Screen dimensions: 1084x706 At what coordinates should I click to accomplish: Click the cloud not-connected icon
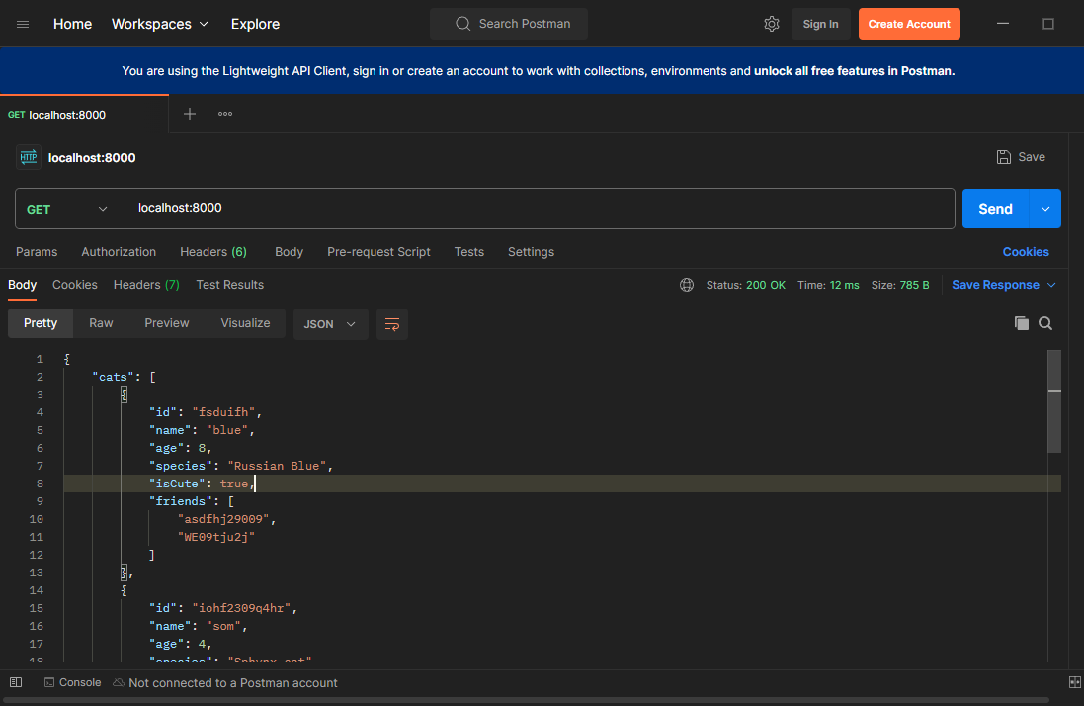pos(119,682)
